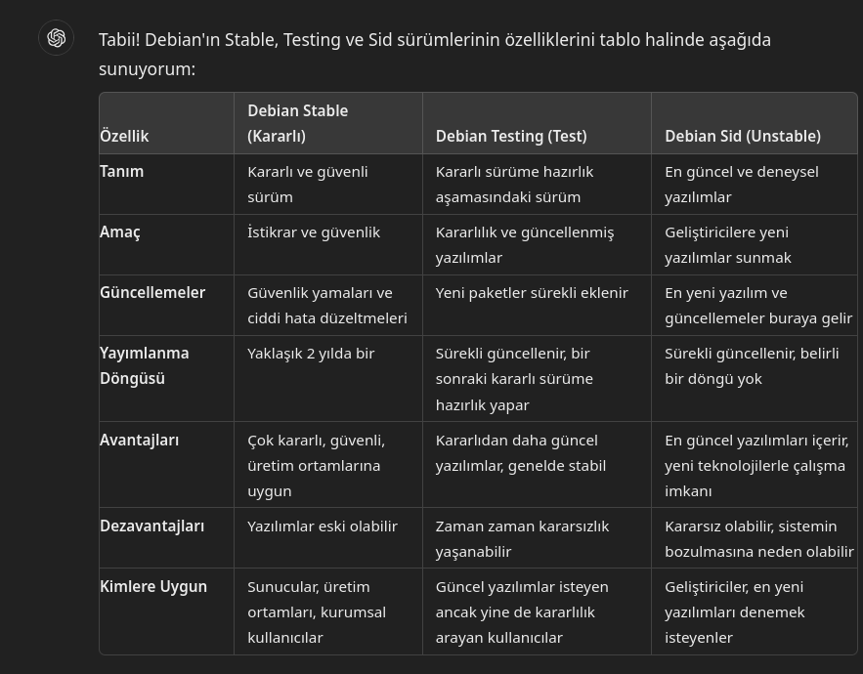Click the 'Yaklaşık 2 yılda bir' cell
The width and height of the screenshot is (863, 674).
(311, 353)
